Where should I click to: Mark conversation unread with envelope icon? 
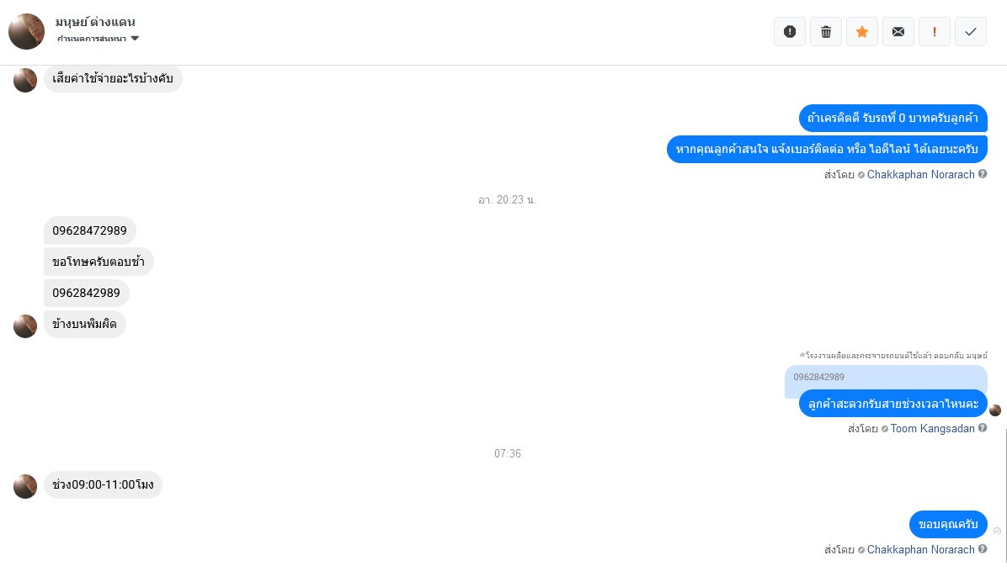coord(898,31)
